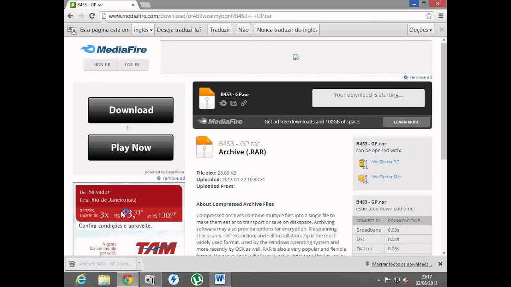
Task: Click the Dial-up row in download time table
Action: pyautogui.click(x=392, y=249)
